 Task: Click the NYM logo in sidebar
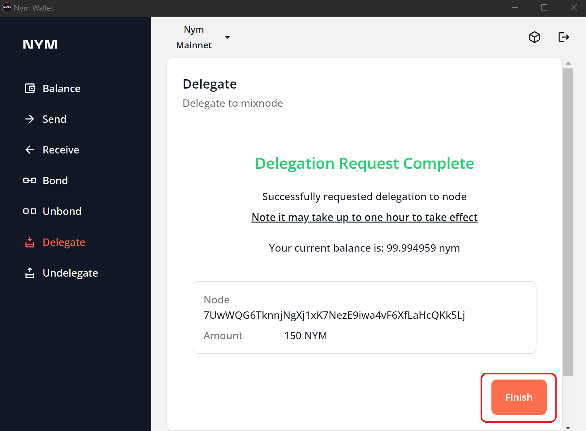pyautogui.click(x=40, y=44)
